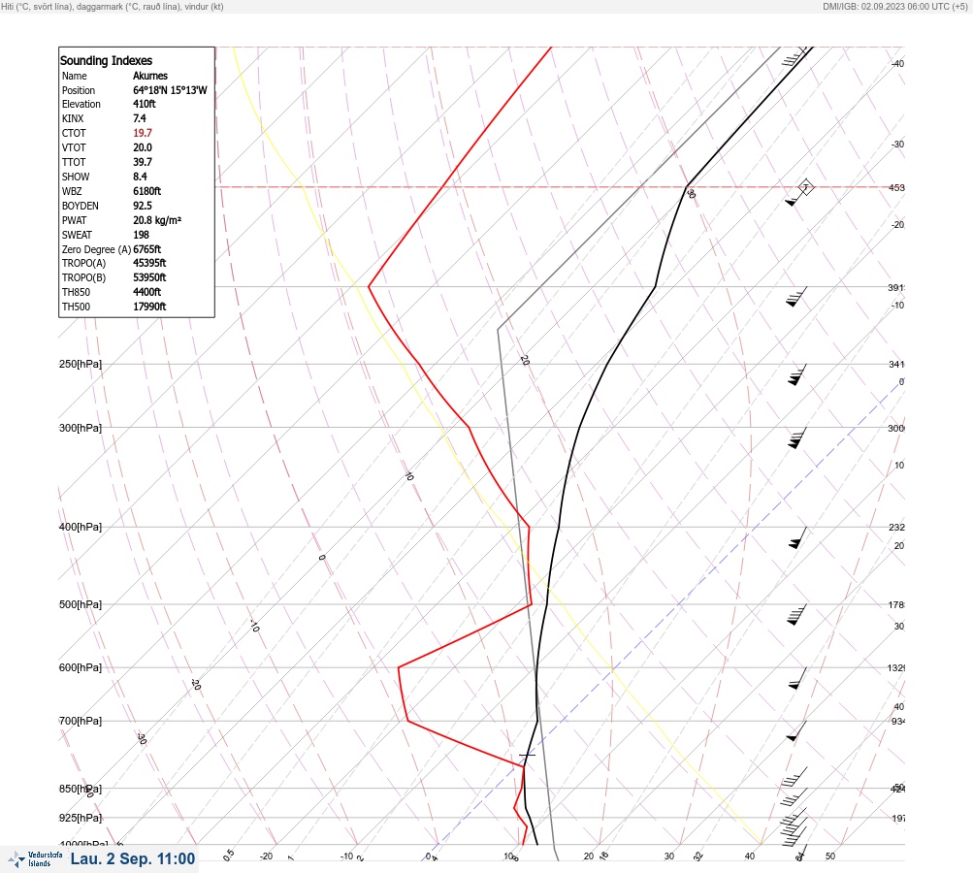Screen dimensions: 973x873
Task: Click the header title 'Hiti (°C, svört lína)...'
Action: 113,6
